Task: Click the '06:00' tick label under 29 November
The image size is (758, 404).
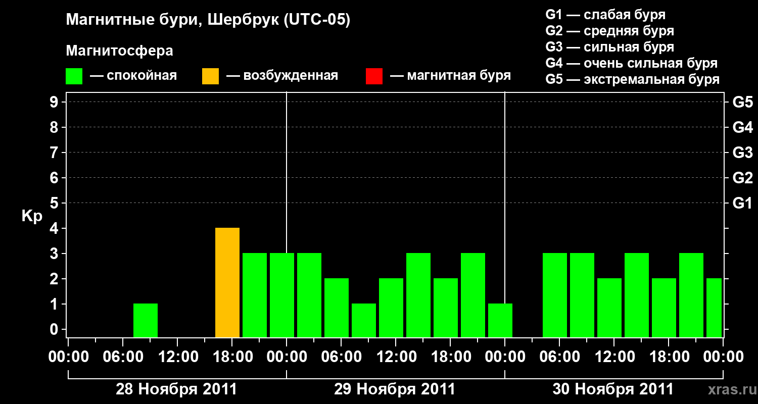Action: [341, 357]
